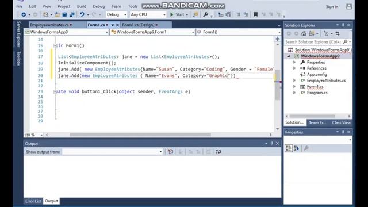Open the Build menu

click(82, 6)
